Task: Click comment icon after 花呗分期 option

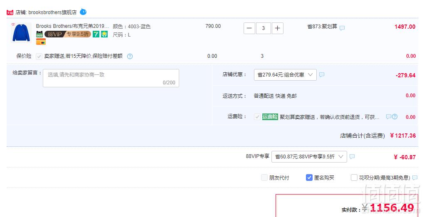Action: pos(415,178)
